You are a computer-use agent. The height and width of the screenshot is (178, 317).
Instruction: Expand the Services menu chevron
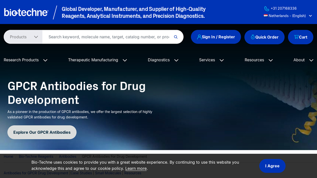pos(222,60)
